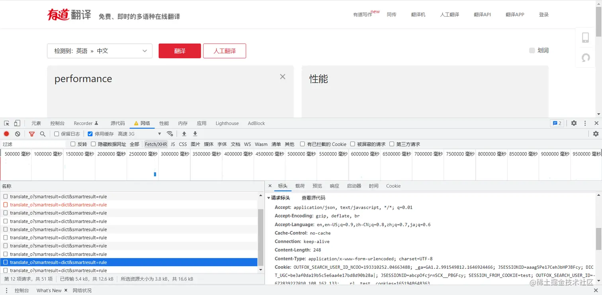The image size is (602, 295).
Task: Stop recording network log
Action: coord(6,134)
